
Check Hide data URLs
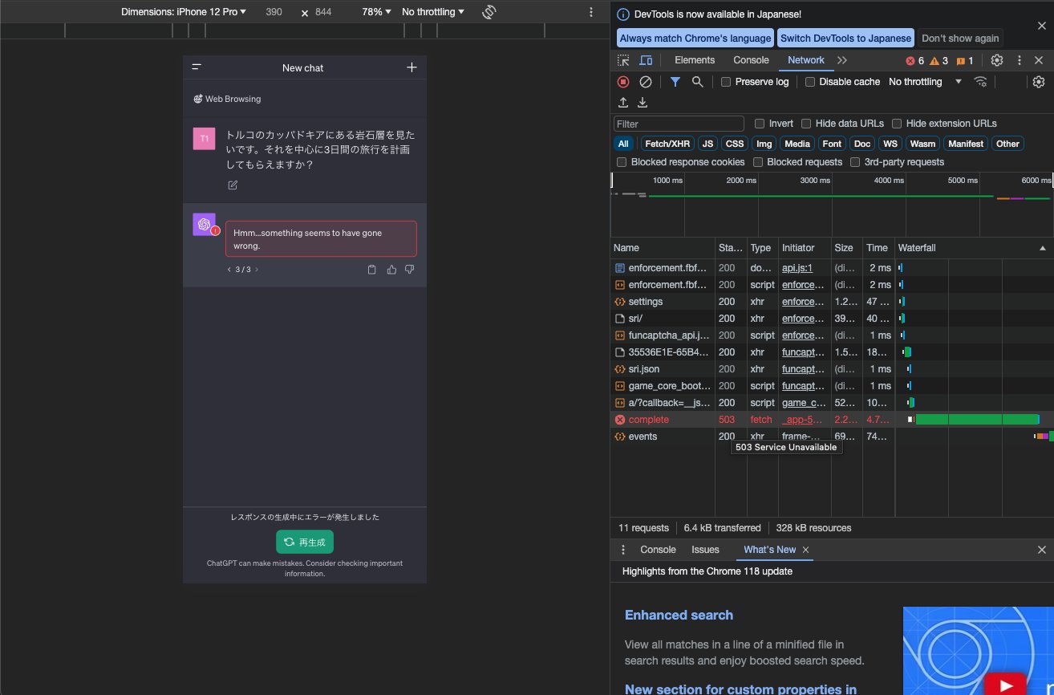click(806, 124)
